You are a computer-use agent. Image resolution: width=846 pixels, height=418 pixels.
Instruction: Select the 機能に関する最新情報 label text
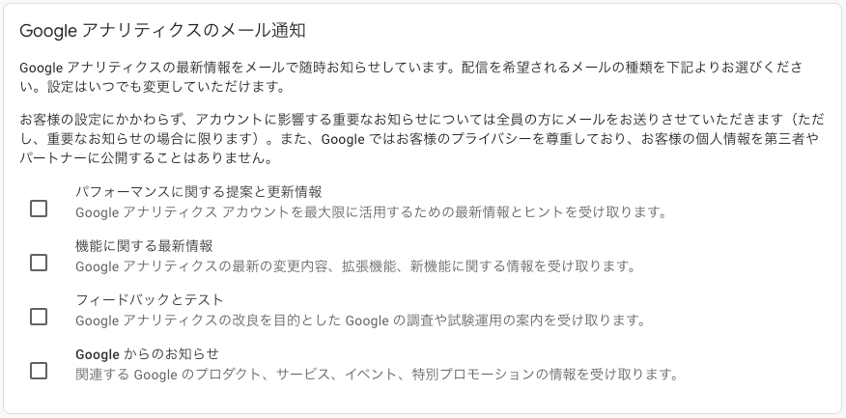pyautogui.click(x=144, y=245)
